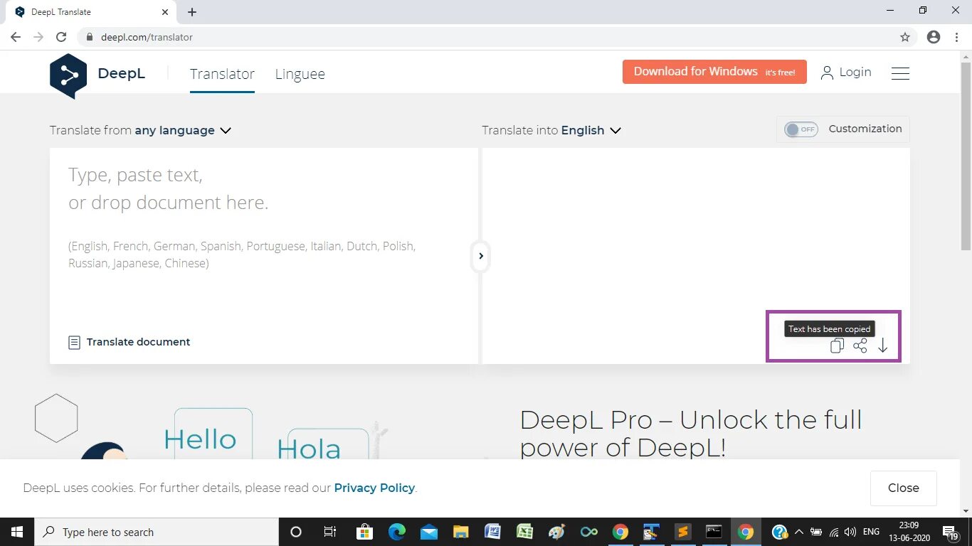Screen dimensions: 972x546
Task: Copy the translated text using the copy icon
Action: point(837,346)
